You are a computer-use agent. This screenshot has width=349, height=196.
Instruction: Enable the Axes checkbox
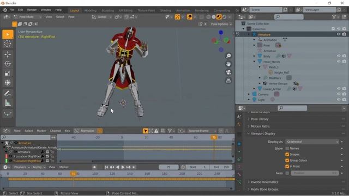[287, 173]
